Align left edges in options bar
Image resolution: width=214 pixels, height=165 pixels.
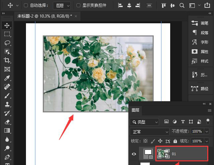click(120, 5)
